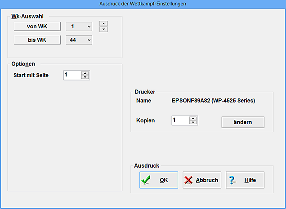This screenshot has width=286, height=209.
Task: Click 'ändern' to change the printer
Action: coord(243,122)
